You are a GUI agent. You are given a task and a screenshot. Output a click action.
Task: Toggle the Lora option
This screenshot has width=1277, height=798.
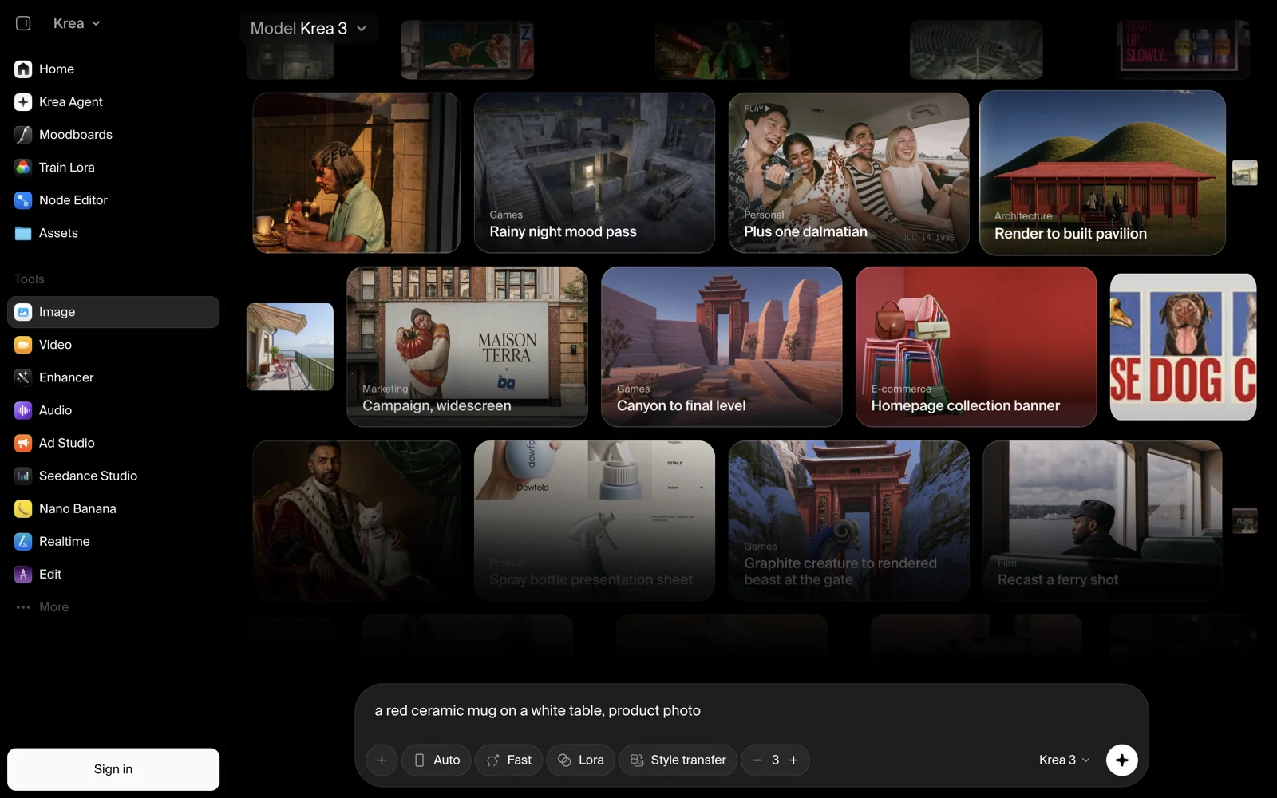pyautogui.click(x=580, y=760)
